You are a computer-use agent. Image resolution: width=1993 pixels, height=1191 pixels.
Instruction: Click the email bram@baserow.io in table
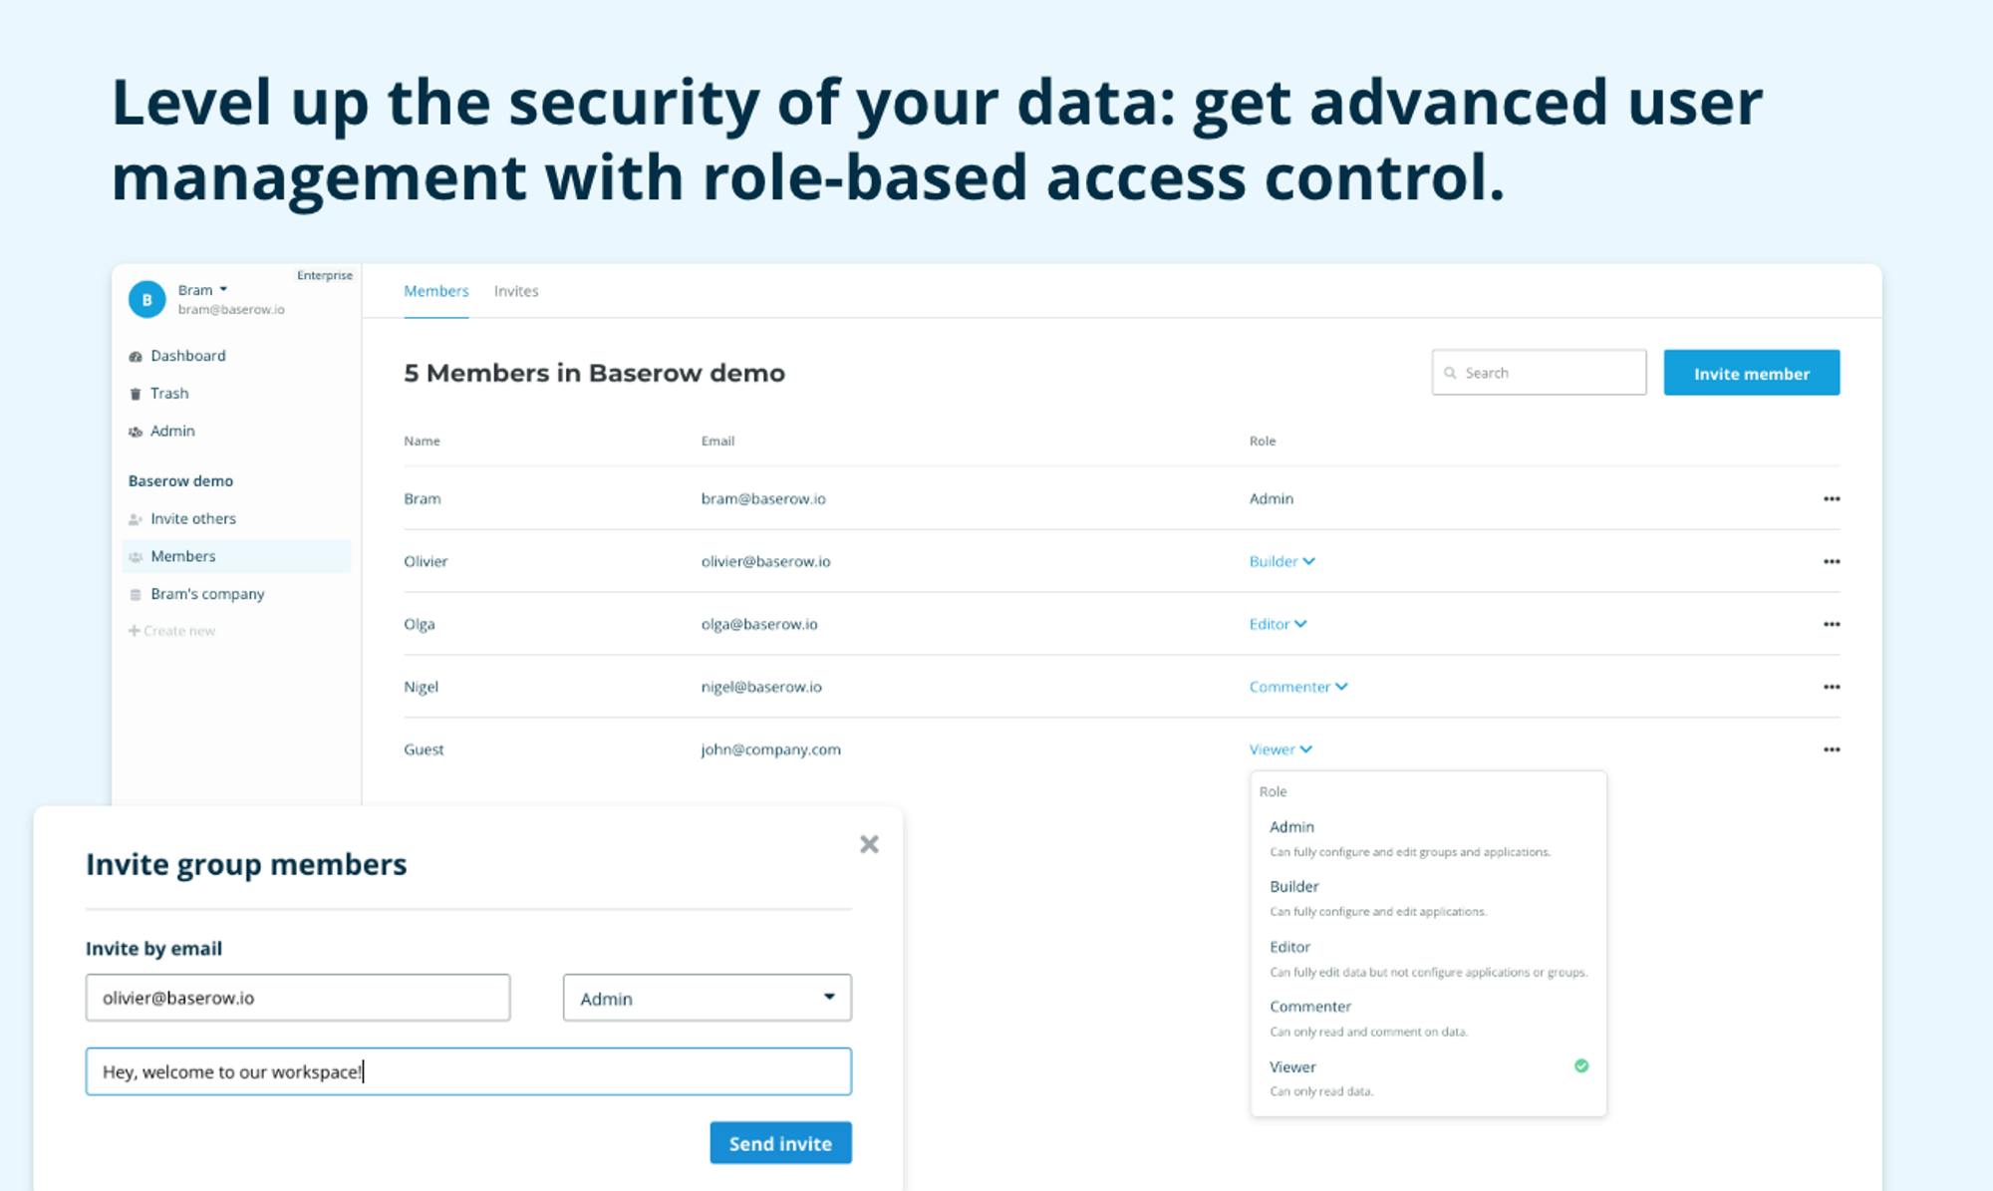pyautogui.click(x=763, y=498)
